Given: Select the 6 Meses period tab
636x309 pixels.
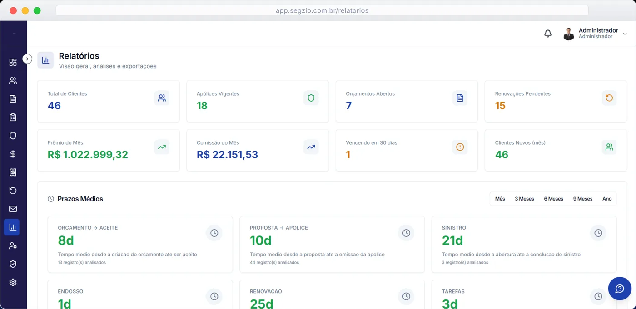Looking at the screenshot, I should (x=553, y=199).
